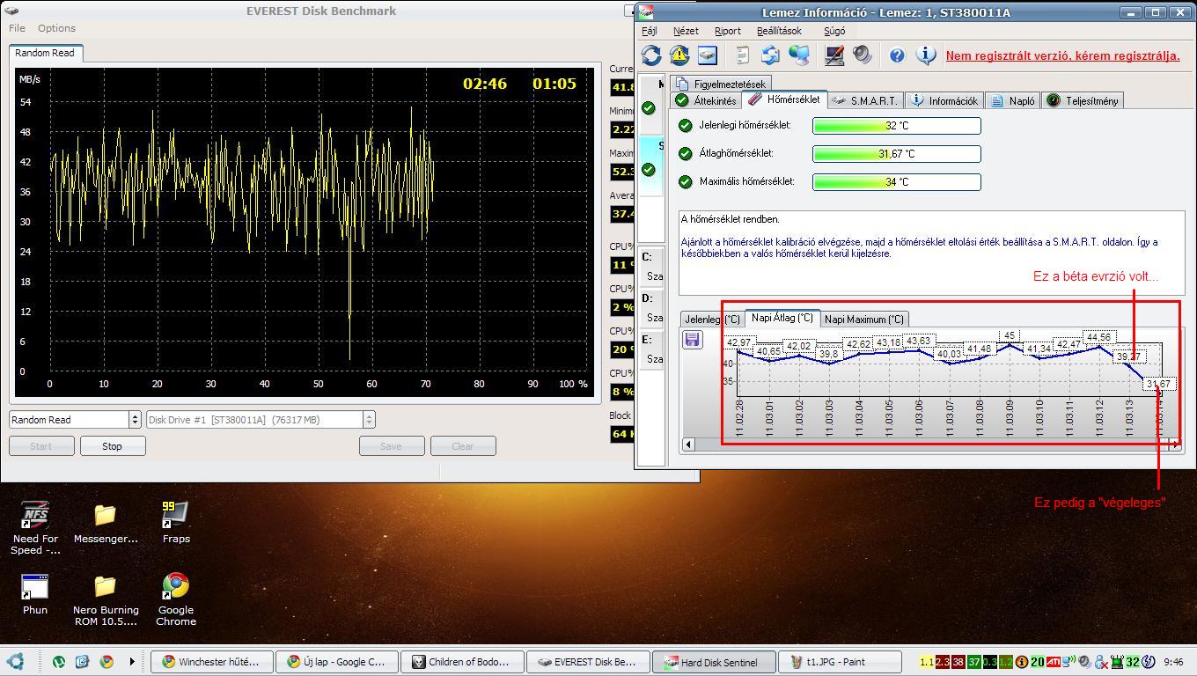Click the Start button in EVEREST benchmark

click(x=41, y=445)
